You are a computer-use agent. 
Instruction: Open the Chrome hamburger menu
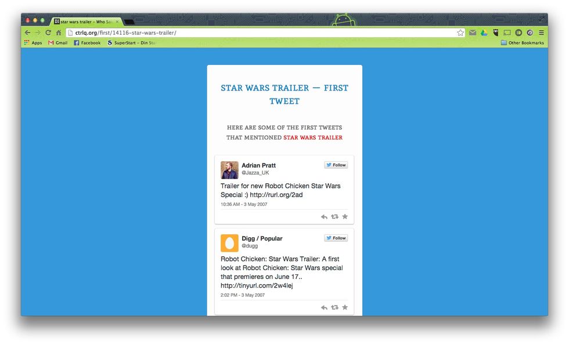(x=541, y=32)
